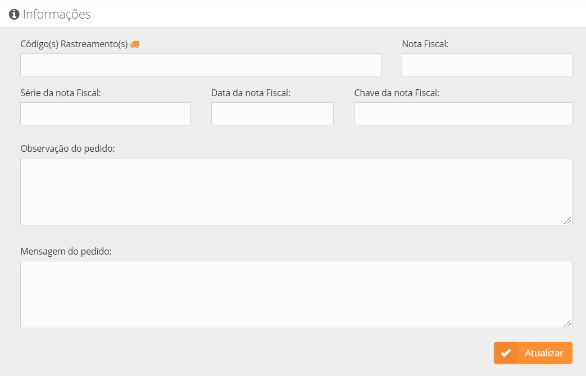Click the Data da nota Fiscal field

coord(272,114)
